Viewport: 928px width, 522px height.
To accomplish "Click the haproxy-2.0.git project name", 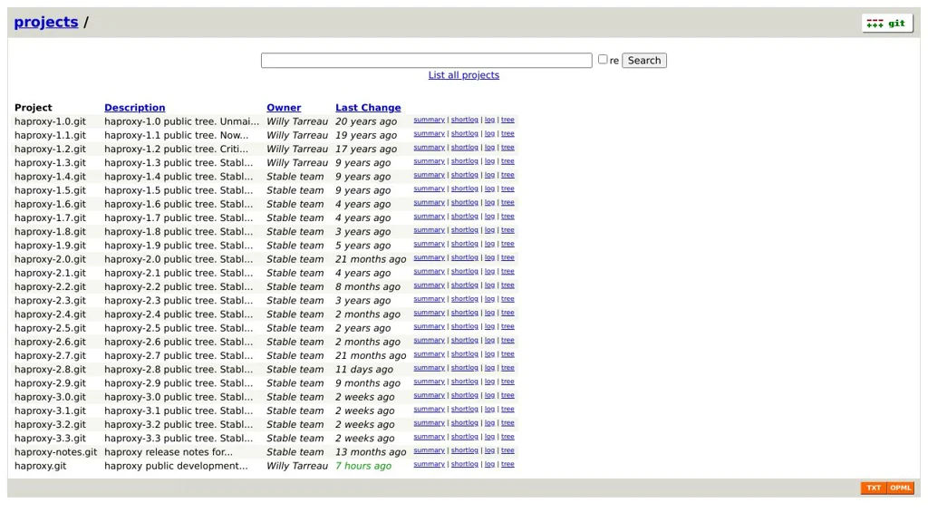I will (51, 259).
